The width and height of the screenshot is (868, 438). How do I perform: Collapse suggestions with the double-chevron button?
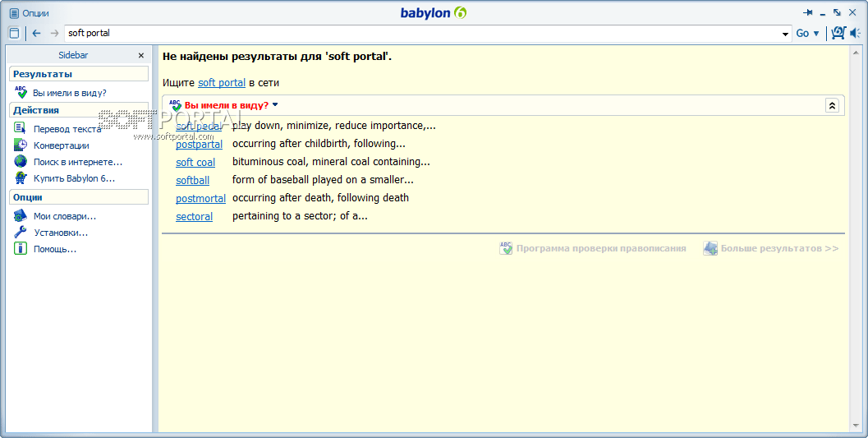click(832, 105)
